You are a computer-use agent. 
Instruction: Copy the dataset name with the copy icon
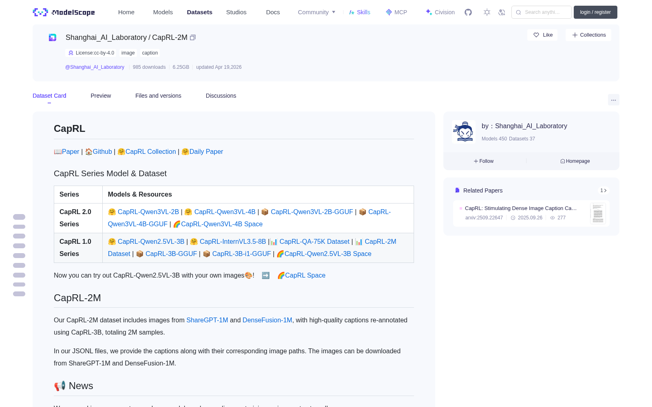[x=193, y=37]
